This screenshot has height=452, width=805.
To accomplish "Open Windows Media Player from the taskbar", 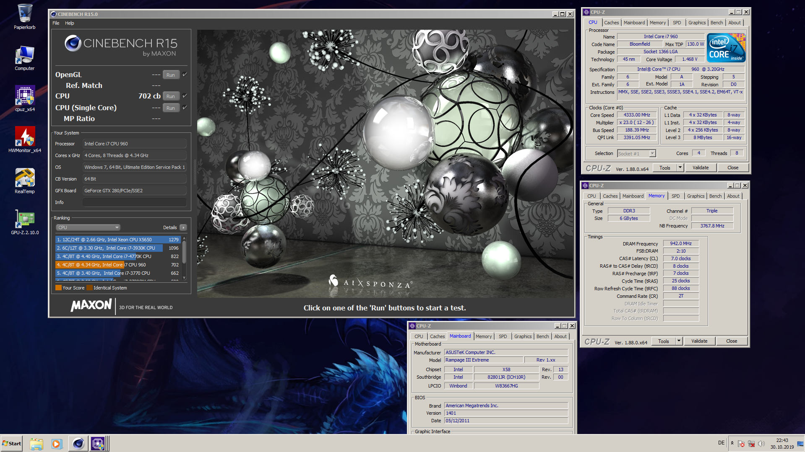I will click(x=57, y=444).
